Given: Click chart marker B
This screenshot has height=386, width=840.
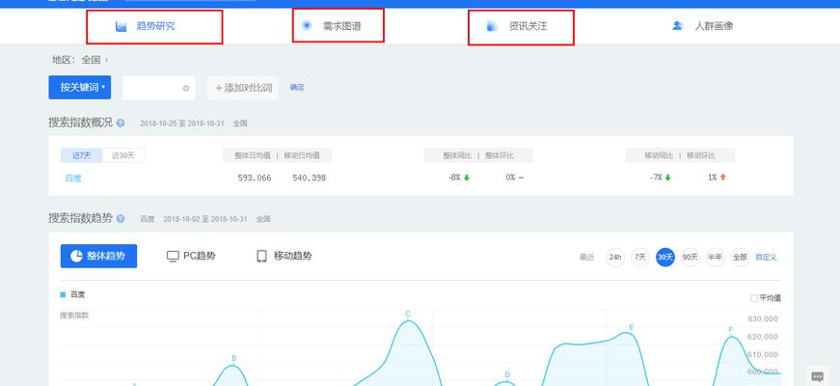Looking at the screenshot, I should 234,359.
